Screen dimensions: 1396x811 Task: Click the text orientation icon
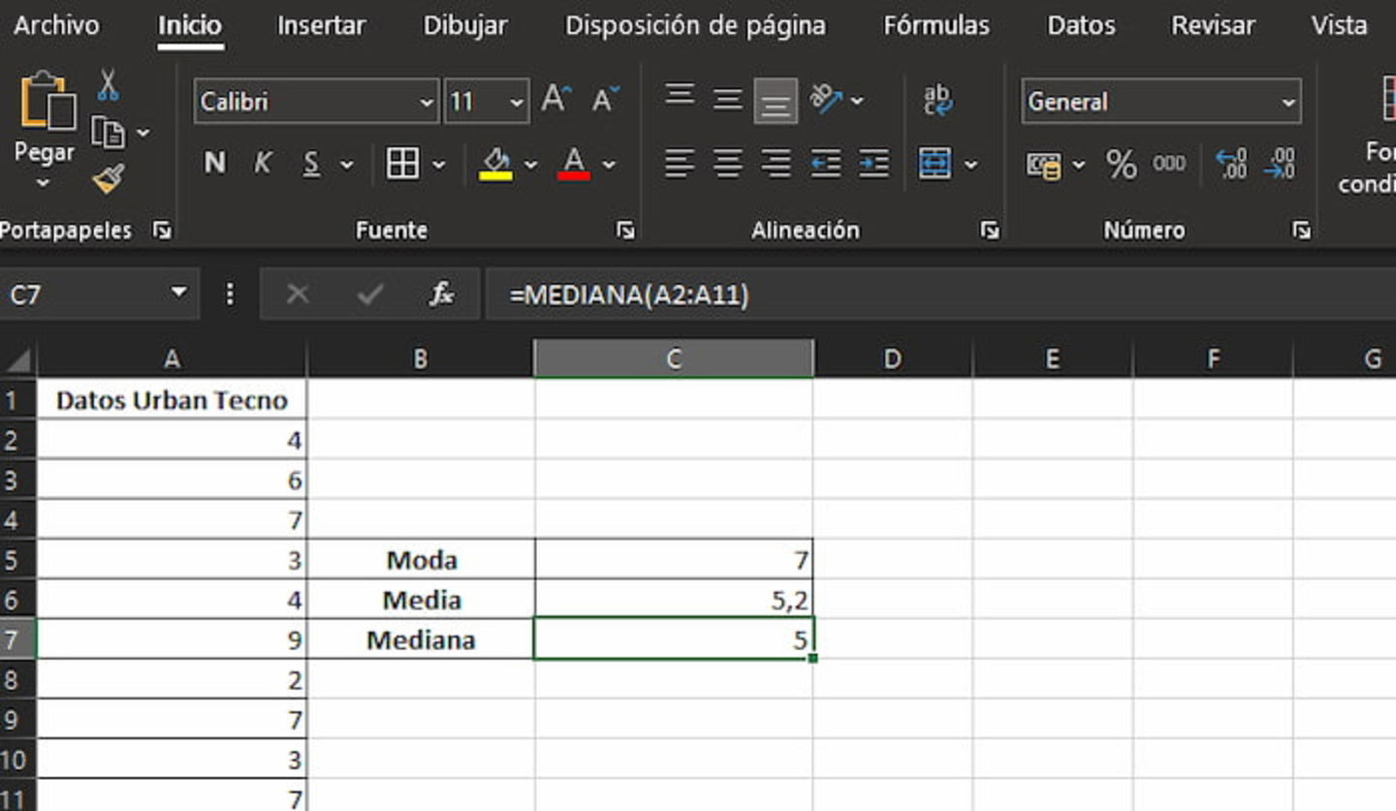(x=827, y=98)
